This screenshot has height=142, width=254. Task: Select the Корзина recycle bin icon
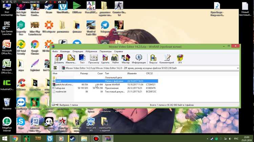pyautogui.click(x=7, y=104)
